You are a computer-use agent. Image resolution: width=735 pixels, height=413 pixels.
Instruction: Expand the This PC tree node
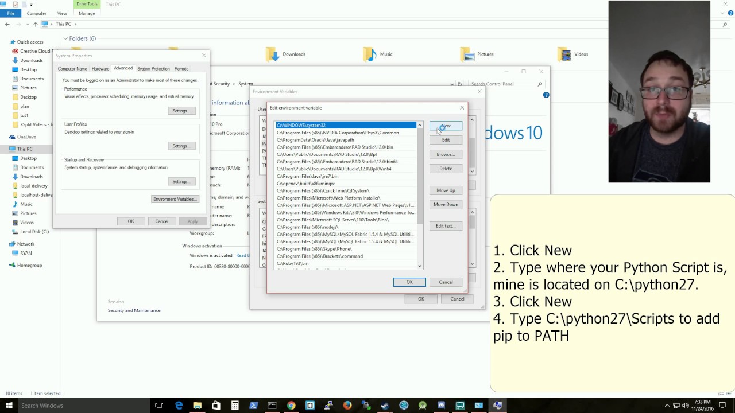[6, 149]
